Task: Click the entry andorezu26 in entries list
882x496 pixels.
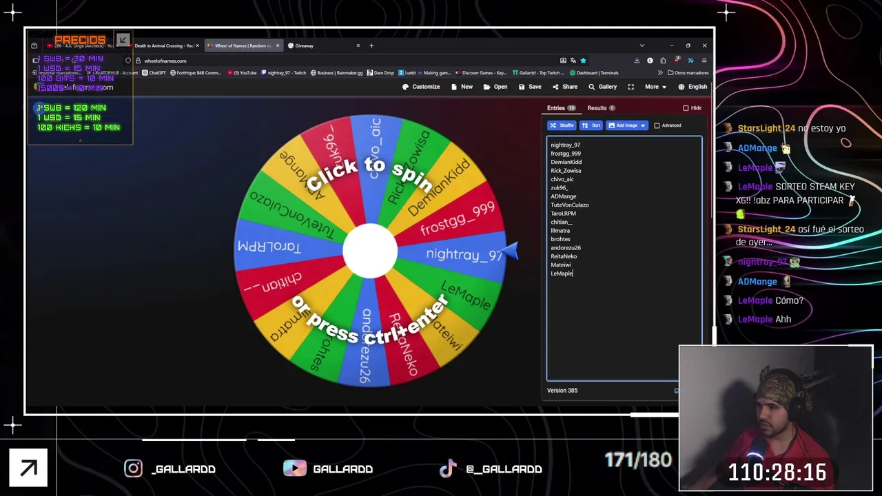Action: [566, 248]
